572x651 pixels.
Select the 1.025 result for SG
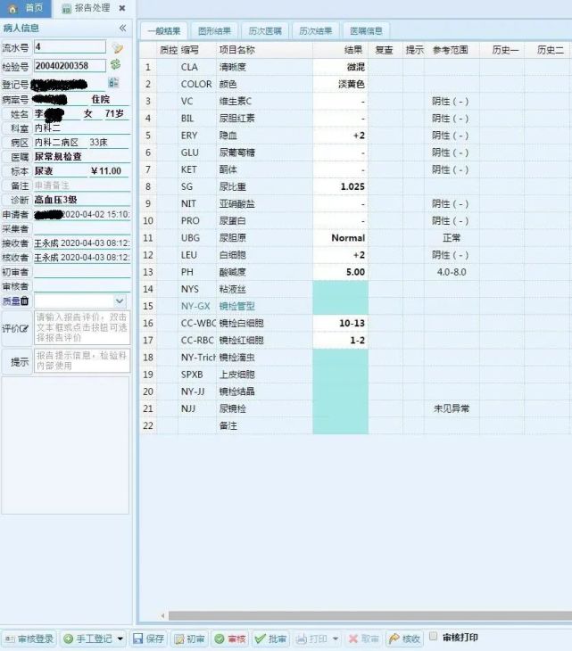[340, 187]
